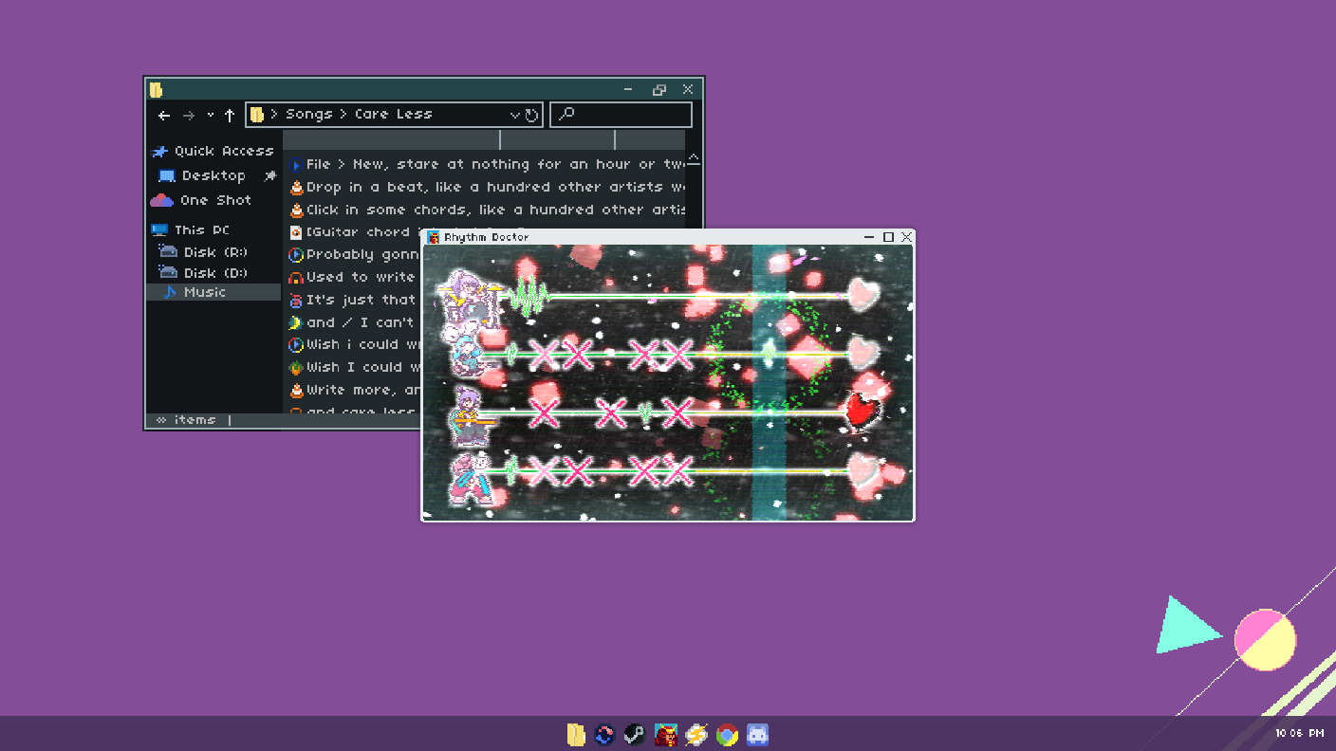This screenshot has height=751, width=1336.
Task: Select This PC in the sidebar
Action: point(191,229)
